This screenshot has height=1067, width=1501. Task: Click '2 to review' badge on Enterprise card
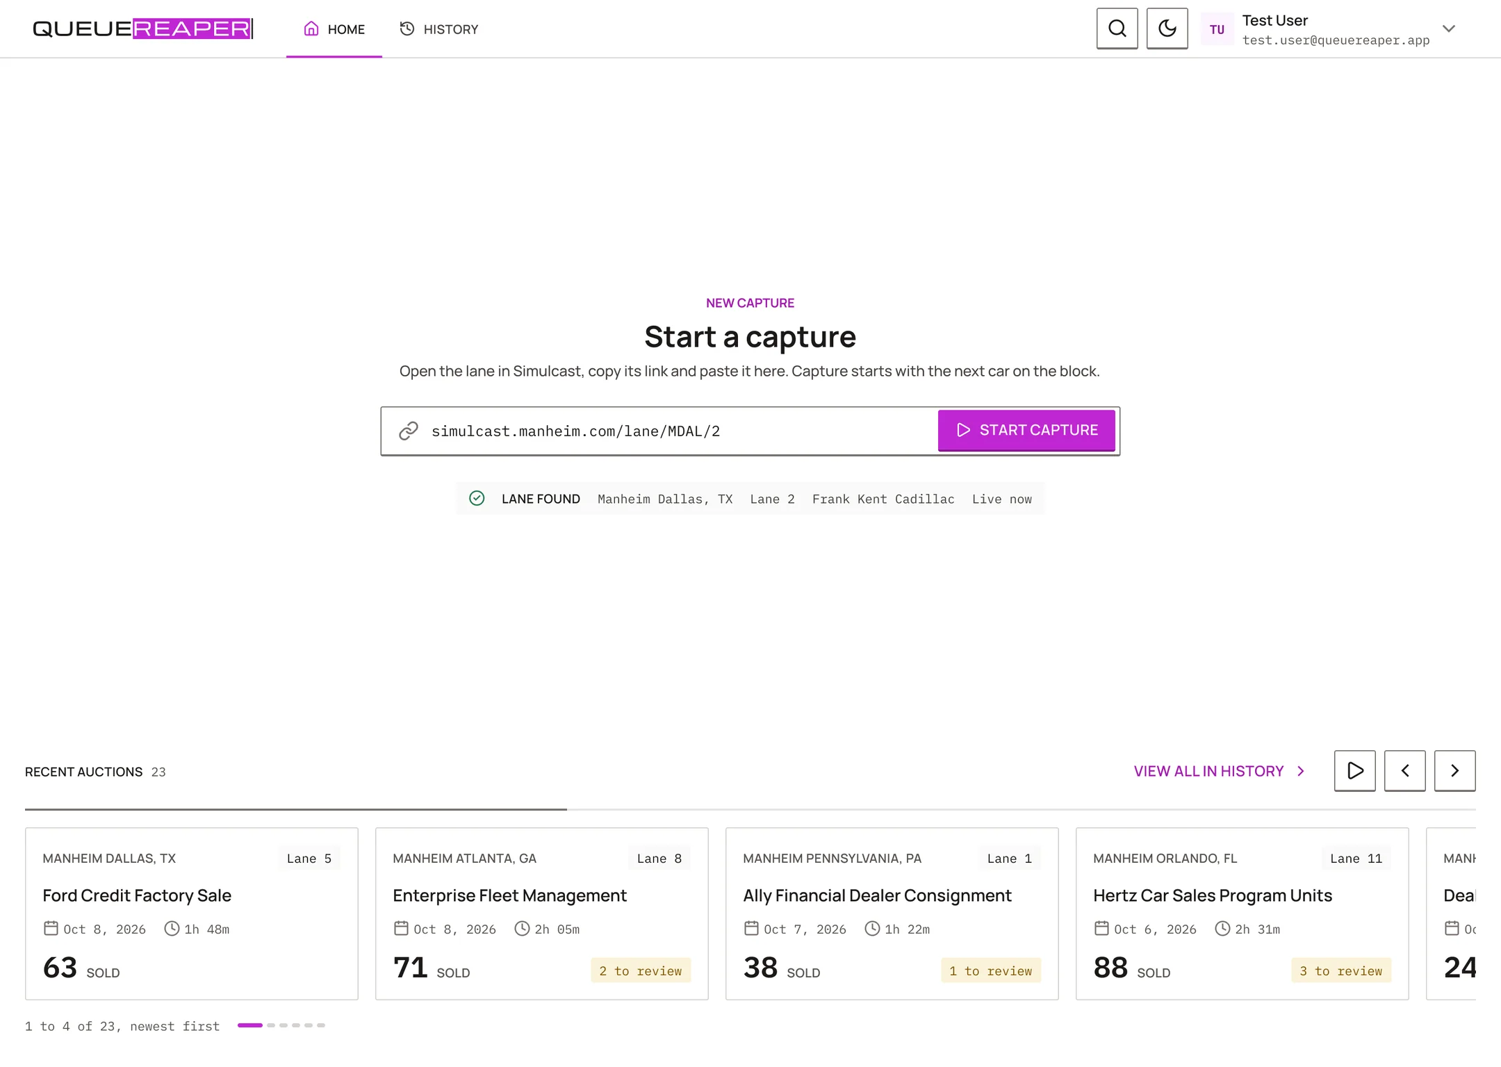click(641, 970)
